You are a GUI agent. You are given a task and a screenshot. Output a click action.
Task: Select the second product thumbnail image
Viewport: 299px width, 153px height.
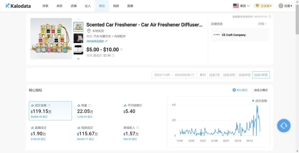pyautogui.click(x=78, y=38)
